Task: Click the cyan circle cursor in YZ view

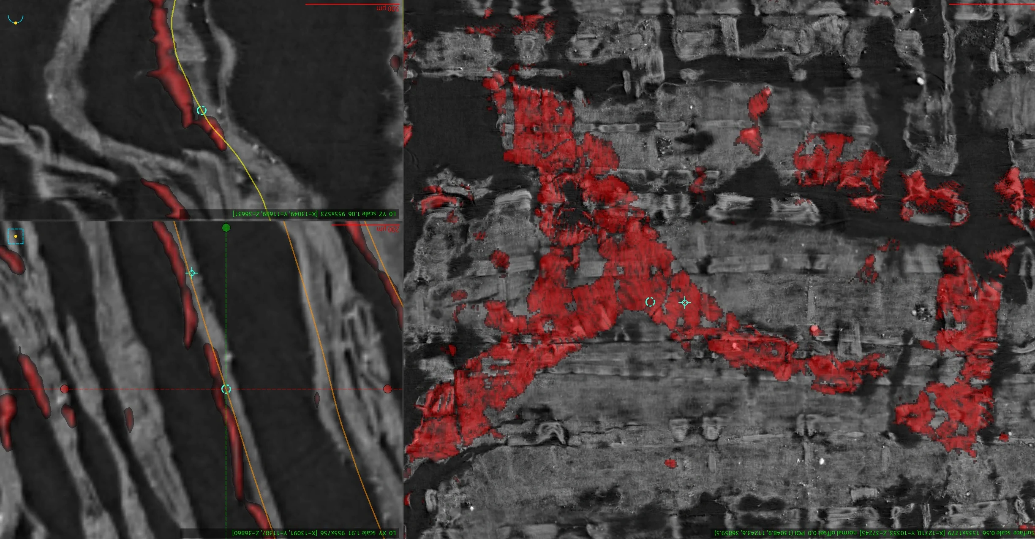Action: [202, 111]
